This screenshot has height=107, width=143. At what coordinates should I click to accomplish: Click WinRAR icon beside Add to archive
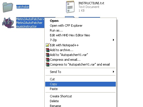click(x=47, y=50)
